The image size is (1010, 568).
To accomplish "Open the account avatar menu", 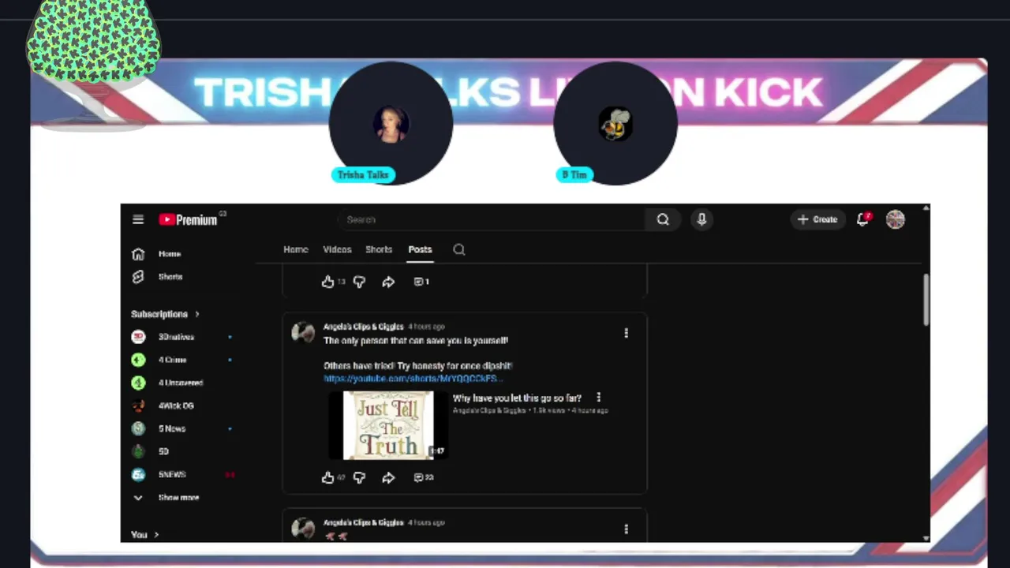I will coord(895,219).
